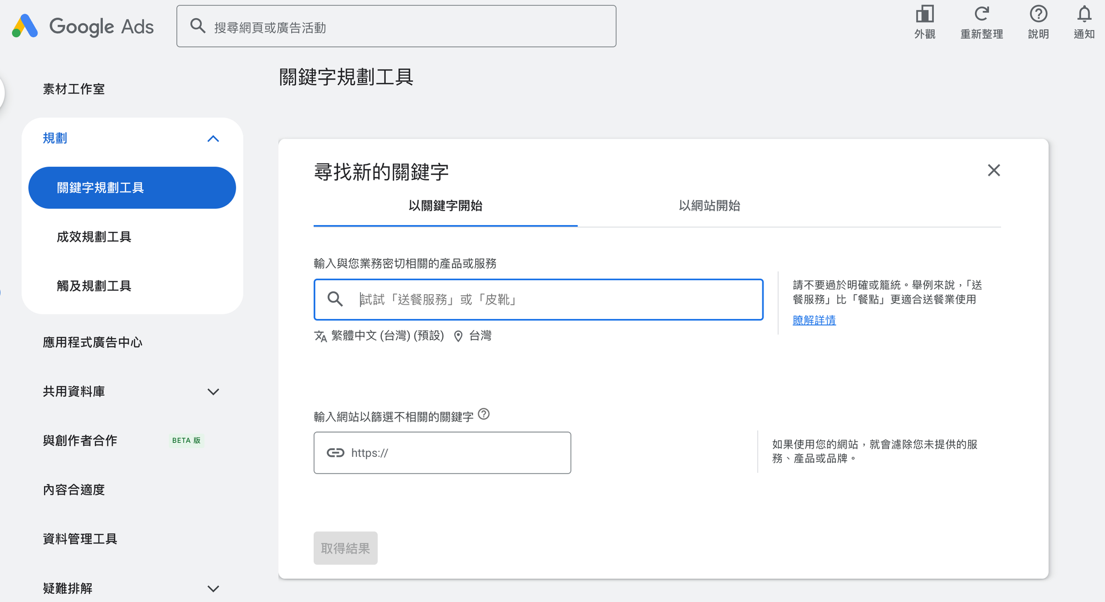Click the 重新整理 refresh icon

pos(981,14)
